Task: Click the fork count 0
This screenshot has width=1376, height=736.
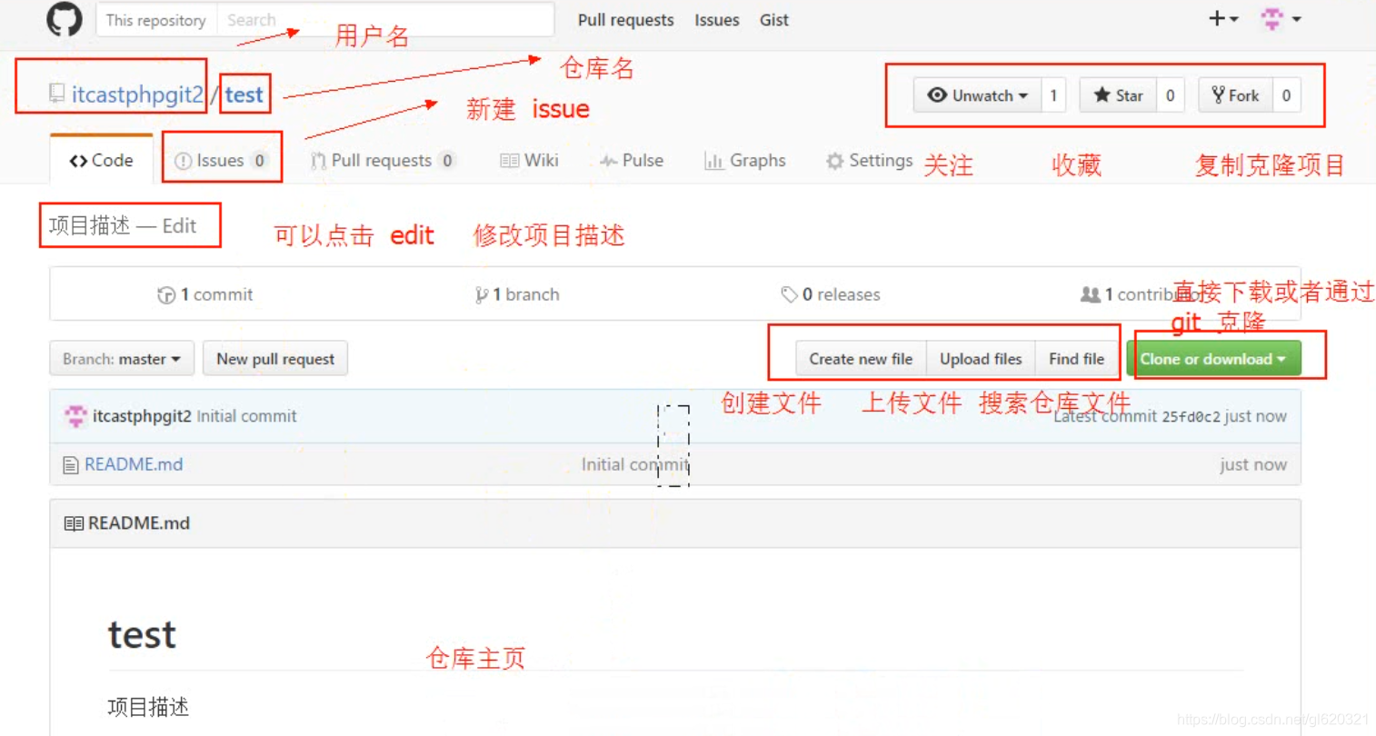Action: [1286, 95]
